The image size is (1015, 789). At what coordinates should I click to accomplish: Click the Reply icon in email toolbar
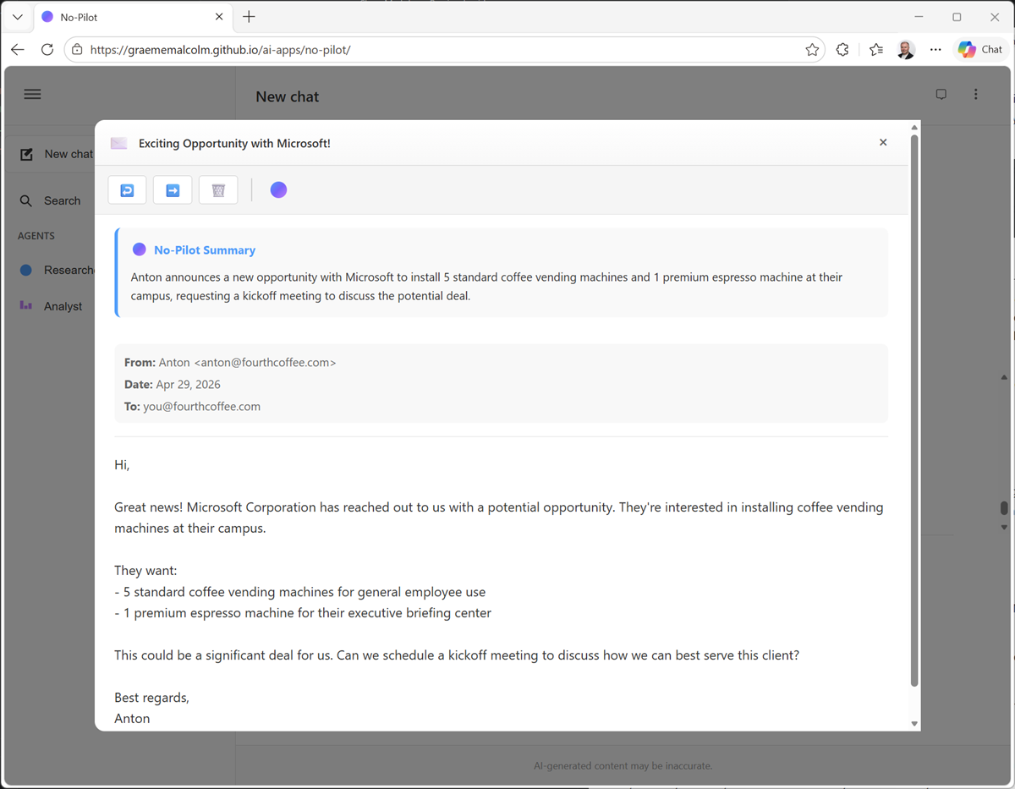pyautogui.click(x=127, y=190)
